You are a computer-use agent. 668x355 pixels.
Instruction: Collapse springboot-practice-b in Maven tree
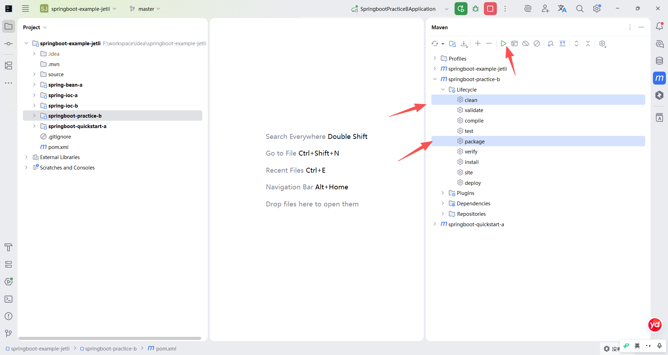click(435, 79)
